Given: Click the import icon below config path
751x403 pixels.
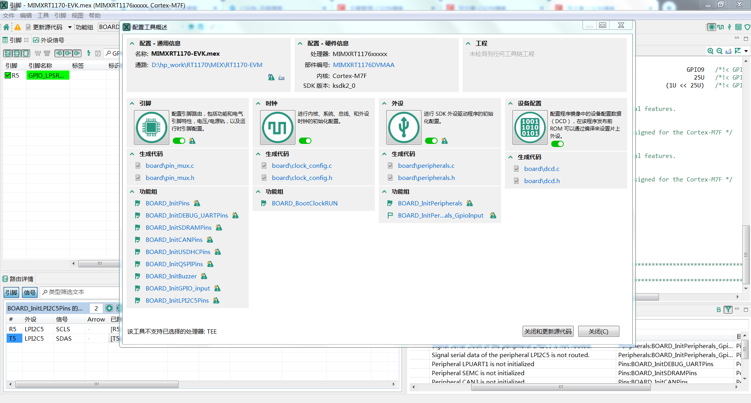Looking at the screenshot, I should click(281, 78).
